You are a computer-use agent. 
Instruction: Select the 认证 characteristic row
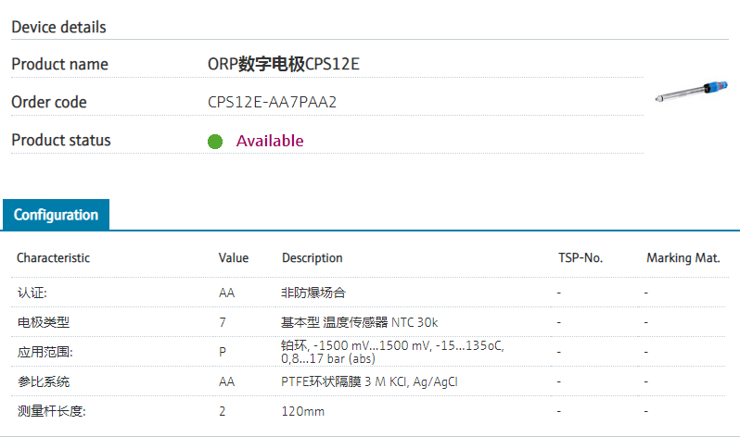tap(32, 293)
